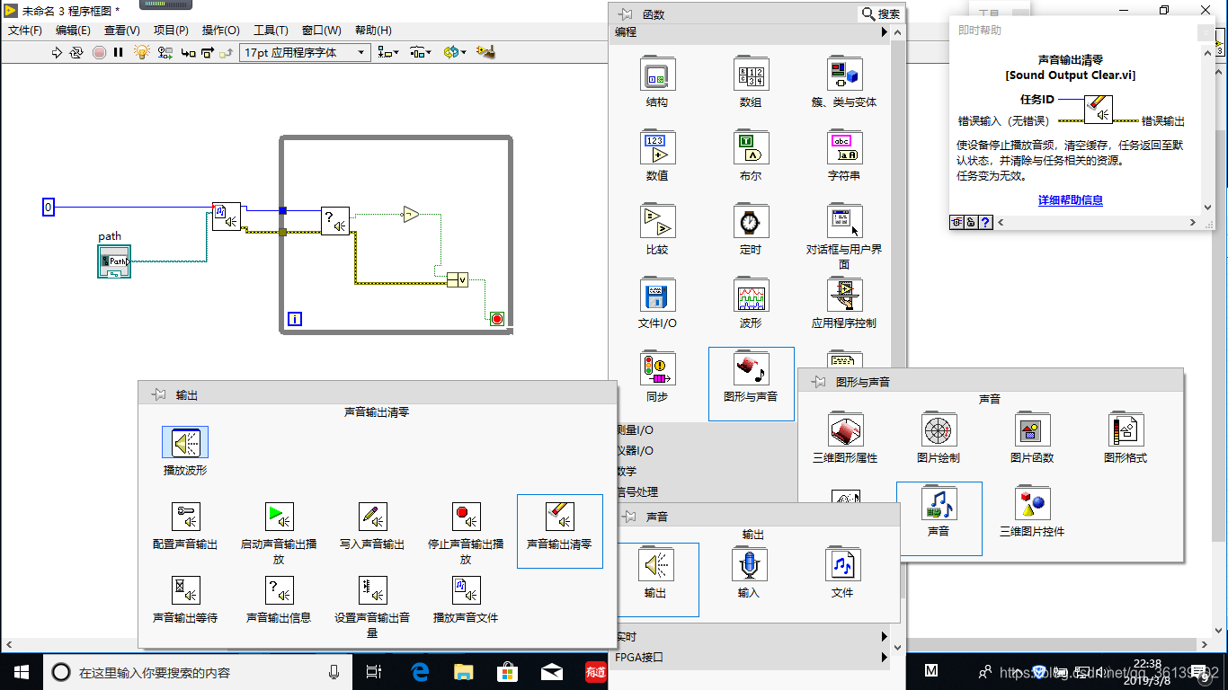Pin the 图形与声音 palette thumbtack
1228x690 pixels.
coord(819,382)
